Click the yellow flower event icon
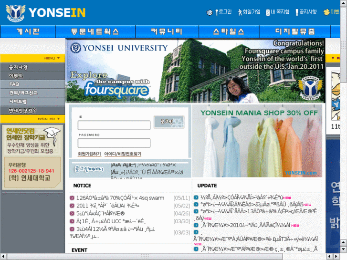Image resolution: width=347 pixels, height=260 pixels. [x=326, y=12]
